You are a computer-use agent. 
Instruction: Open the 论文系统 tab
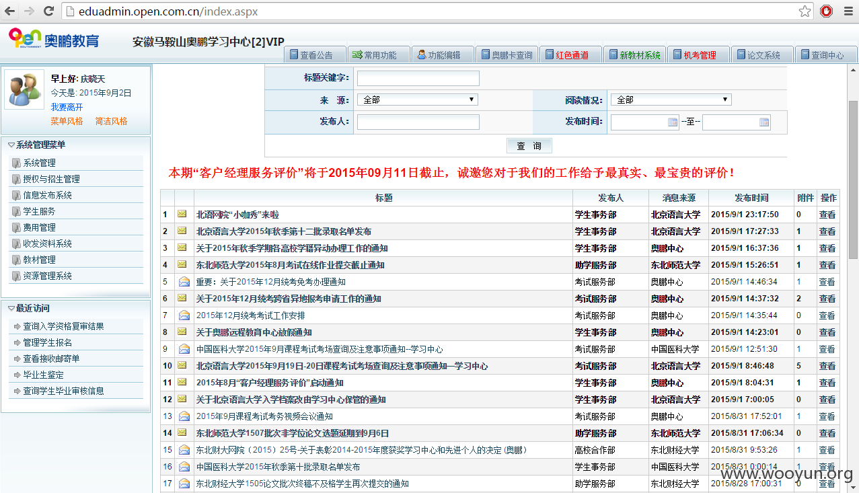point(763,55)
